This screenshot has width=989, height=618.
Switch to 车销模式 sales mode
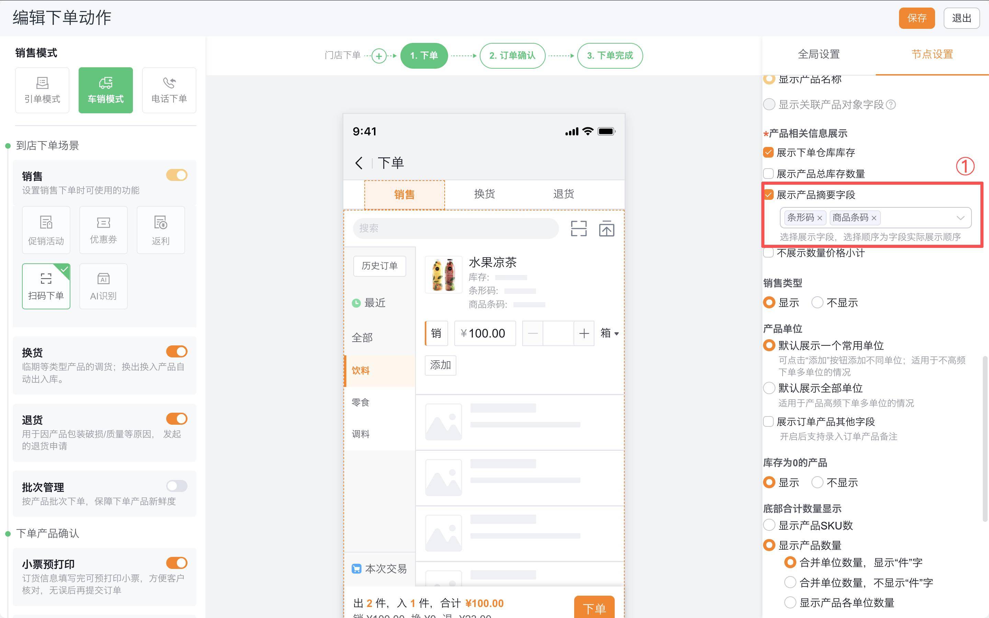tap(105, 90)
